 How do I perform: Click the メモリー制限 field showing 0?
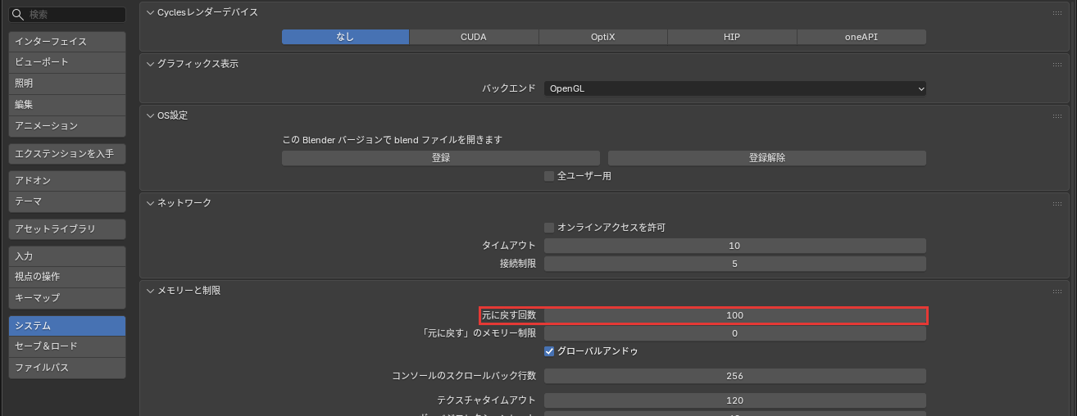tap(735, 333)
